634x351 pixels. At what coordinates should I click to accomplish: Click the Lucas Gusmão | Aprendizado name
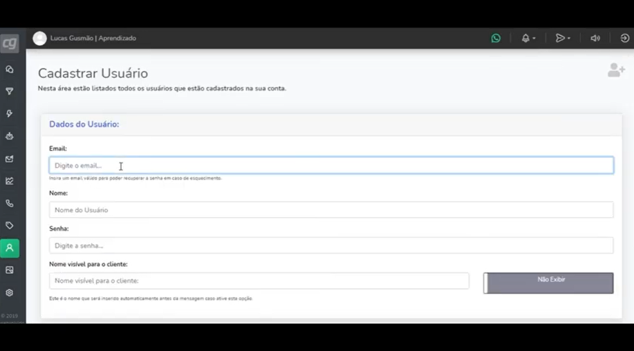93,38
